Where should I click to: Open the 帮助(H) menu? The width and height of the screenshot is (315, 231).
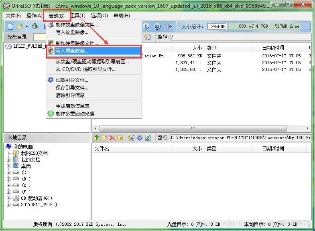[122, 16]
